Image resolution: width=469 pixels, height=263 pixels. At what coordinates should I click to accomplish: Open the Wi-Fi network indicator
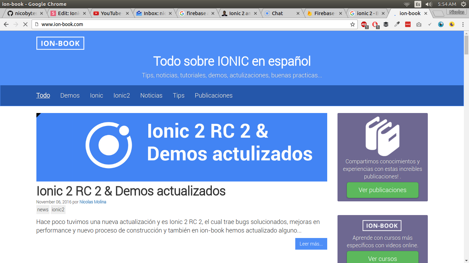(x=407, y=4)
